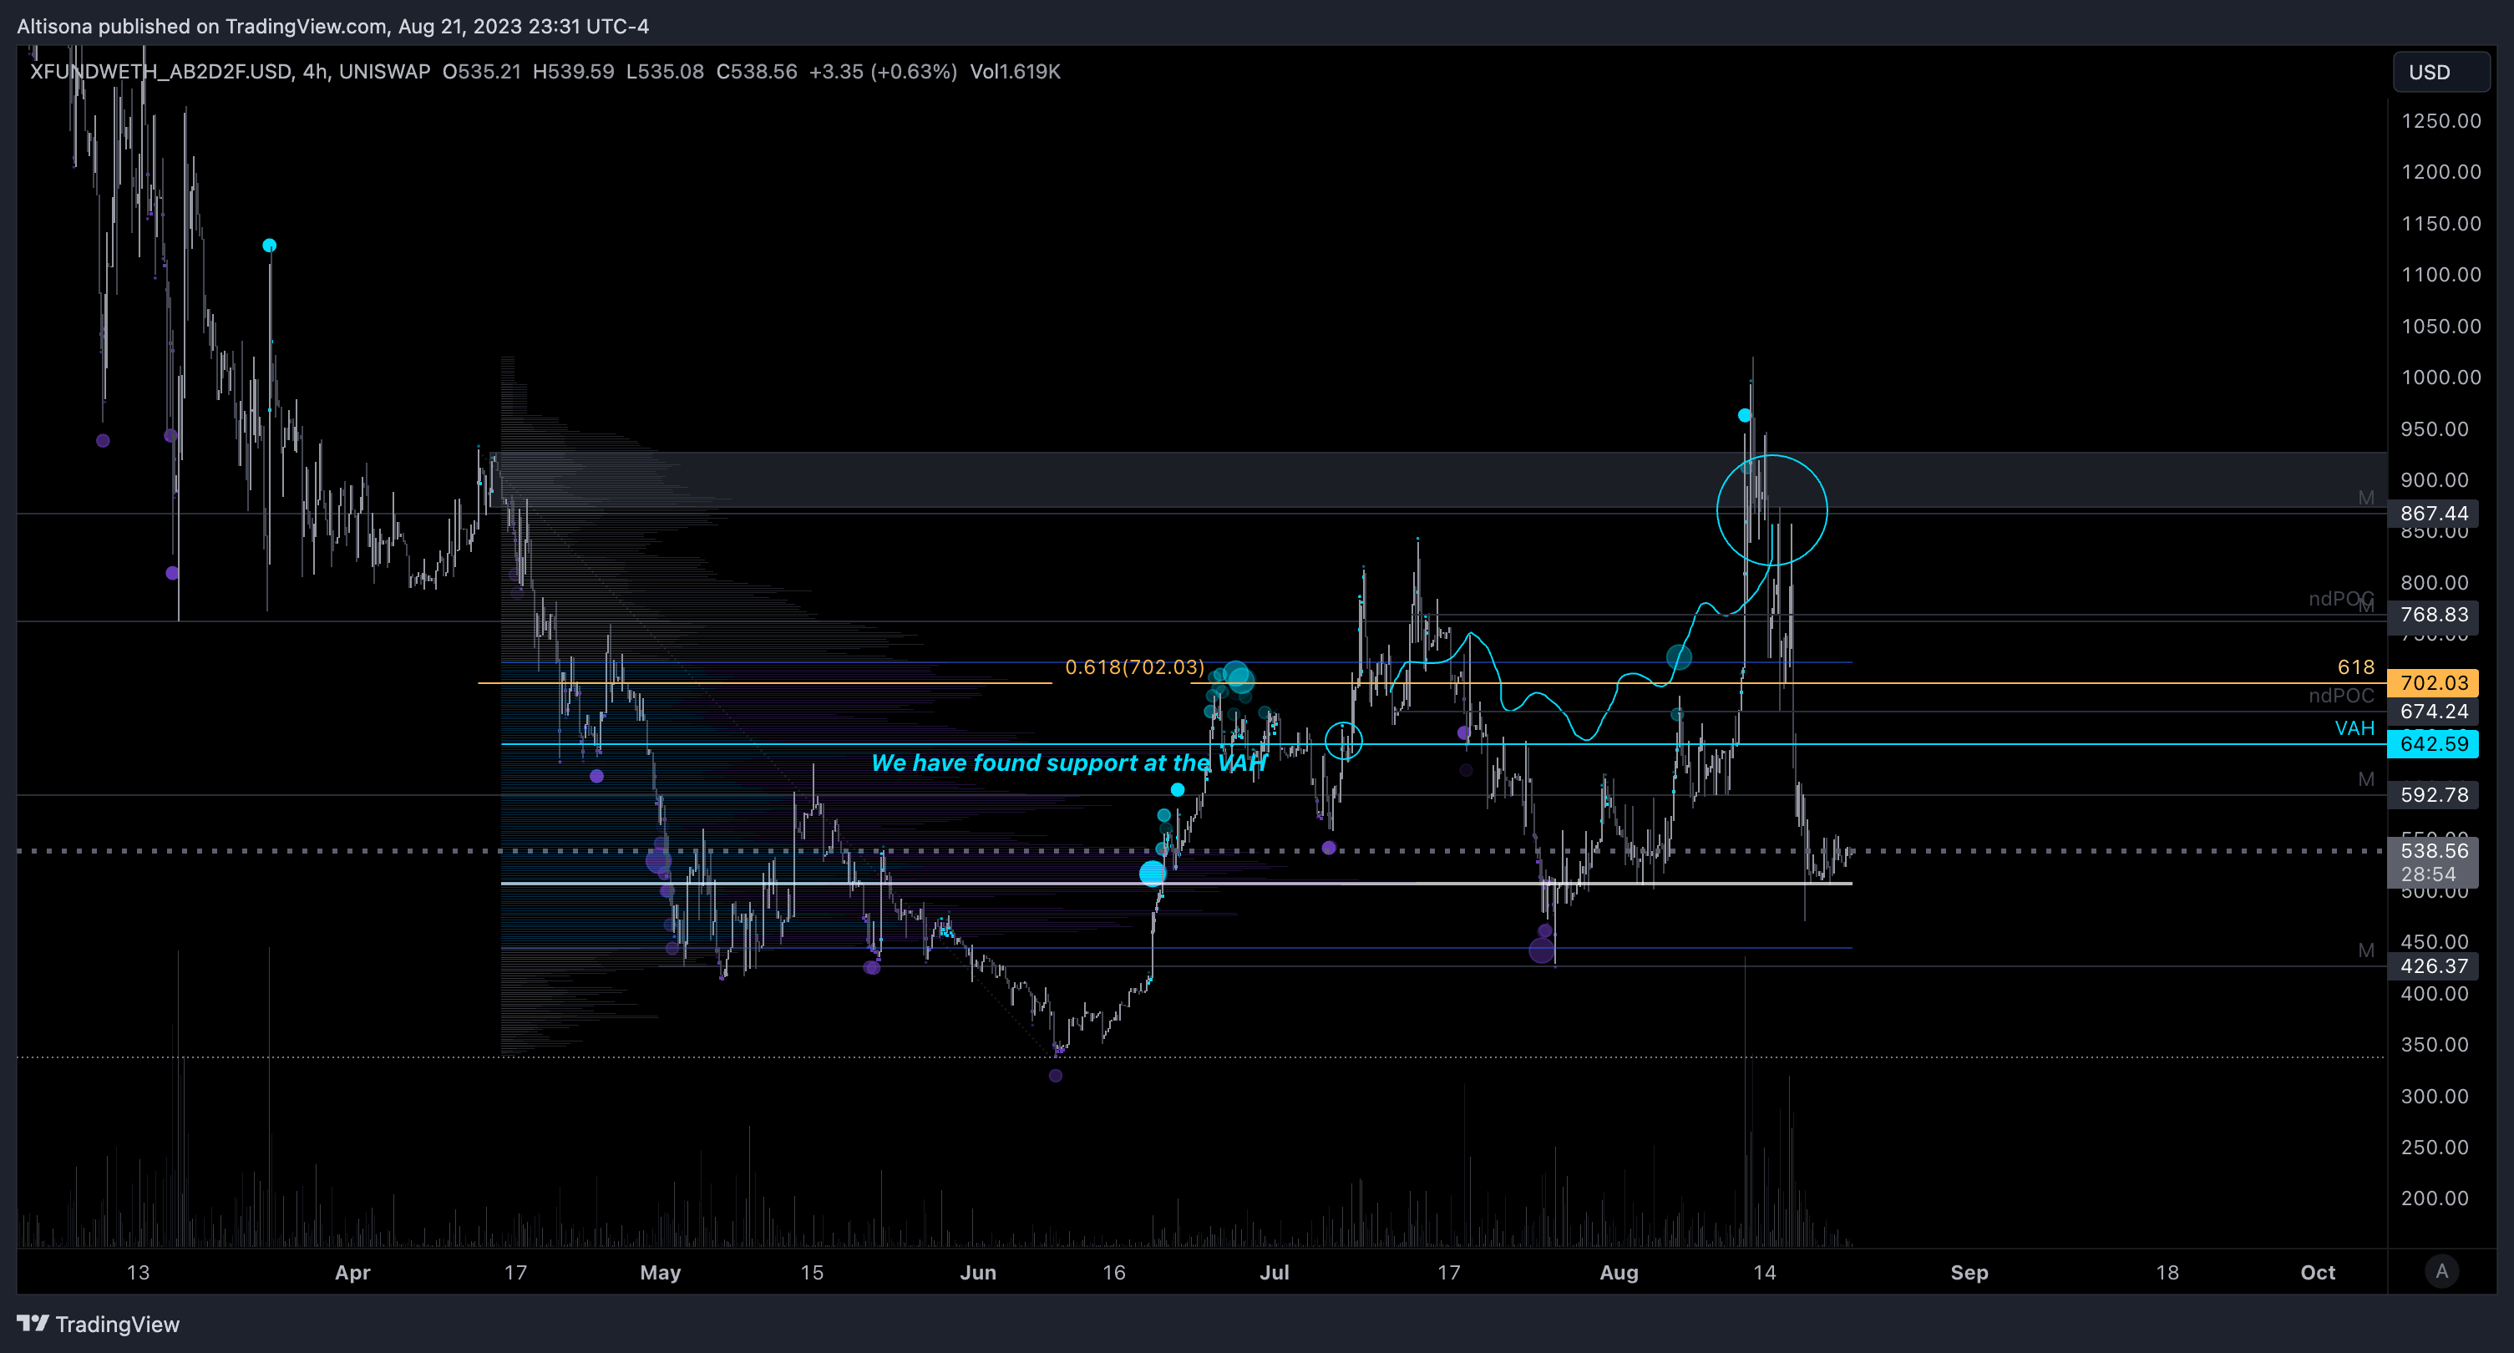
Task: Click the 1250.00 price axis label
Action: (2441, 121)
